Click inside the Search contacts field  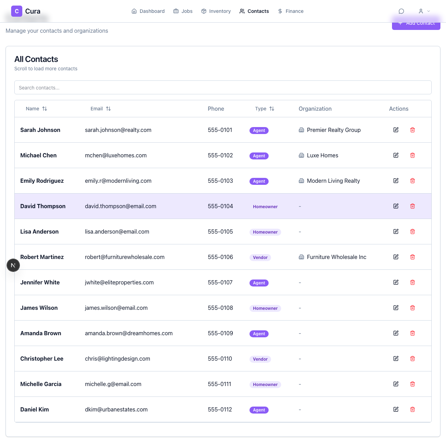tap(223, 87)
